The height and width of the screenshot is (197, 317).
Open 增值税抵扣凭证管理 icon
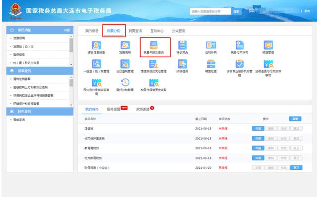pyautogui.click(x=154, y=64)
